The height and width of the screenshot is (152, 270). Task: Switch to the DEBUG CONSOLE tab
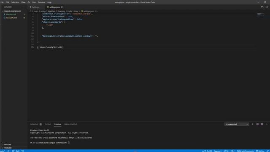(x=70, y=124)
